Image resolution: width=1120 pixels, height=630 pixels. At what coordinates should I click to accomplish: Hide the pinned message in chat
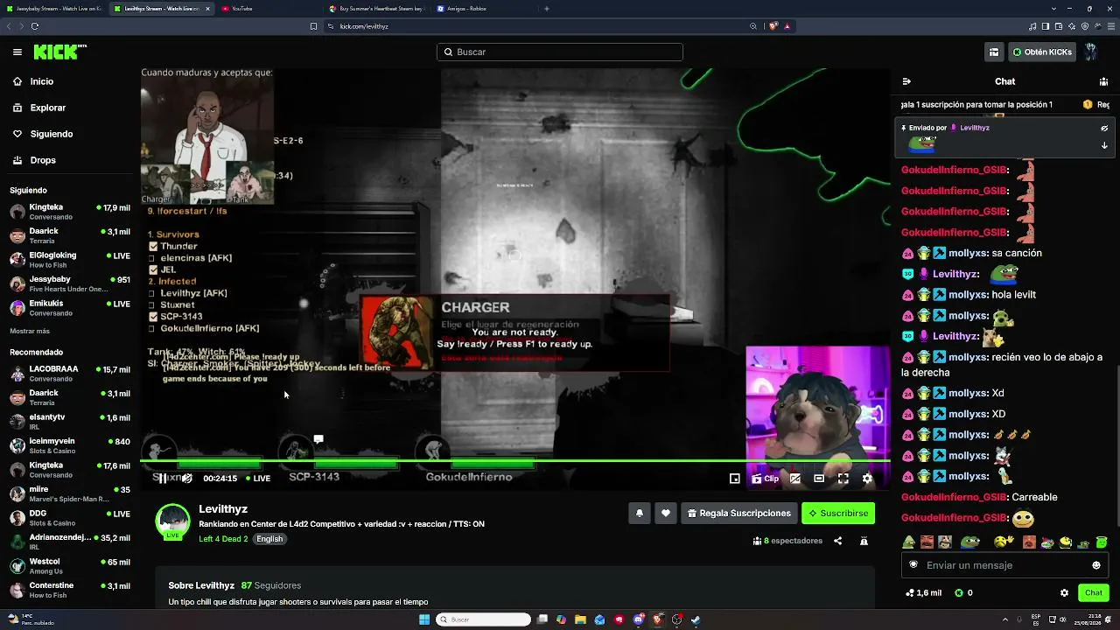click(1104, 128)
